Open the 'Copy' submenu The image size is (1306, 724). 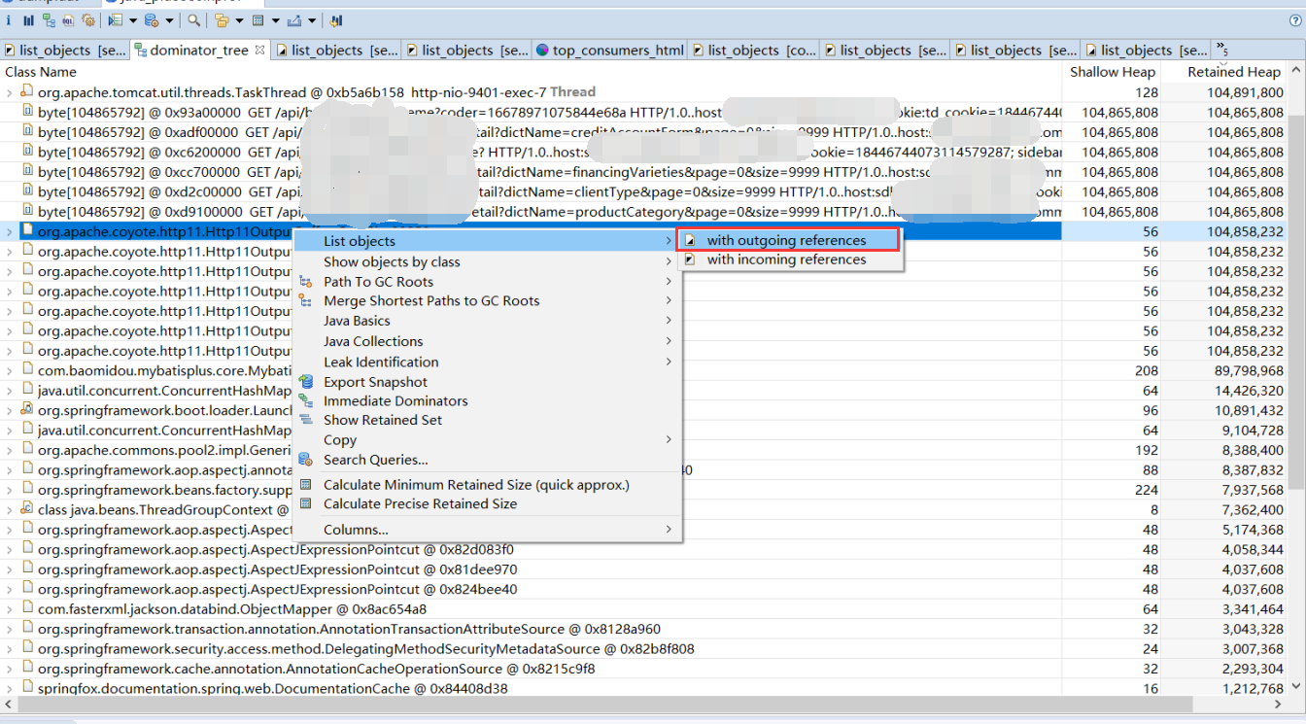point(486,439)
